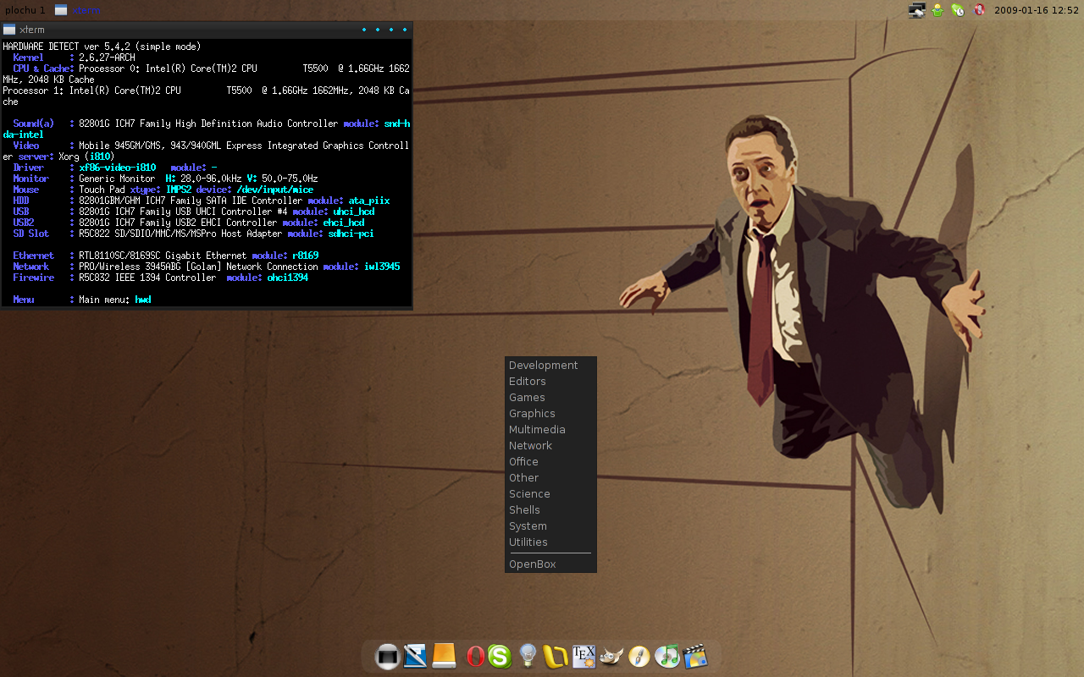Open the music disc player dock icon

pos(667,656)
